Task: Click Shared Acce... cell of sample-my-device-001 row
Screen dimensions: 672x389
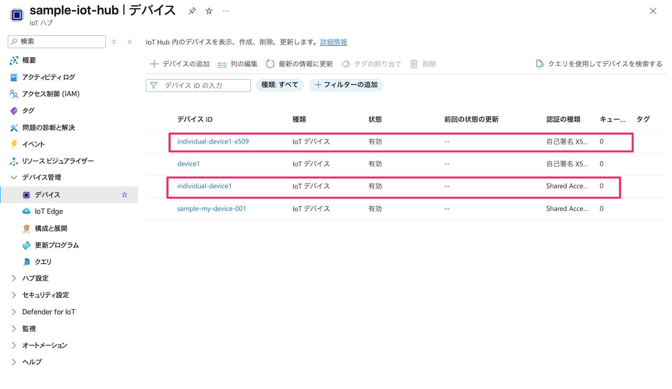Action: click(x=567, y=208)
